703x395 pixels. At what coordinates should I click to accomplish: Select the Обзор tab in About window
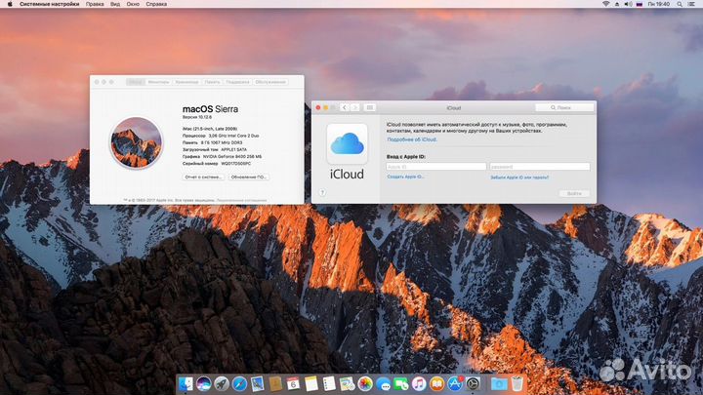(136, 82)
